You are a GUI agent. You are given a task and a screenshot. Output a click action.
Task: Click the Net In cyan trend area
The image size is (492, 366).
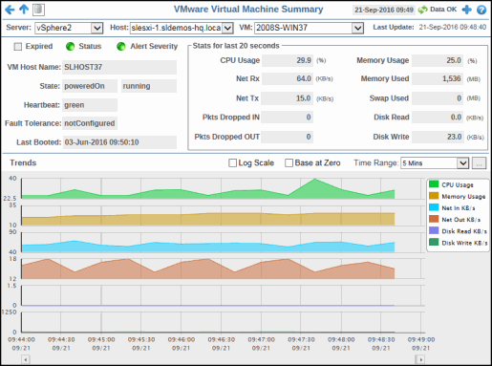click(x=208, y=248)
